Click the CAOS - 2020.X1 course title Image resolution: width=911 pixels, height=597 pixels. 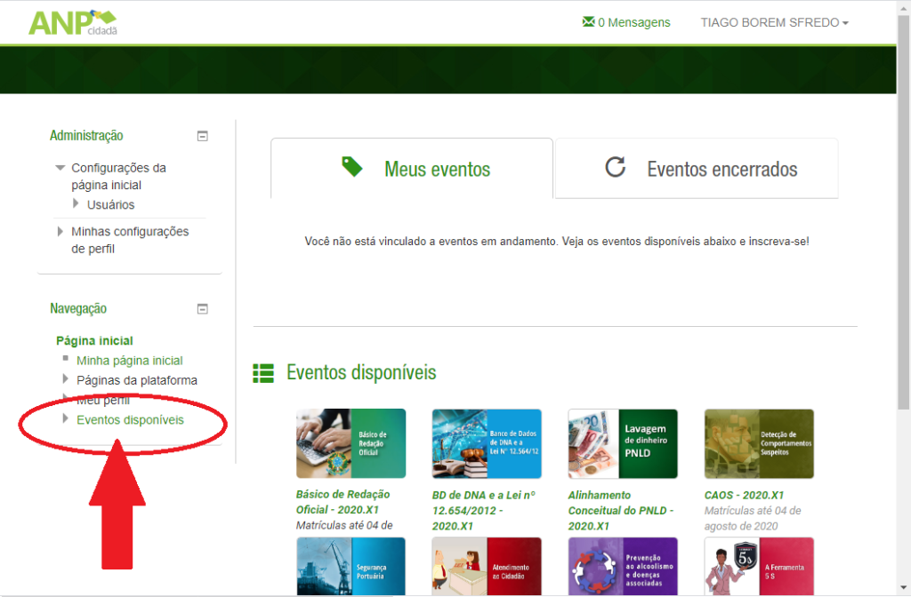point(744,495)
